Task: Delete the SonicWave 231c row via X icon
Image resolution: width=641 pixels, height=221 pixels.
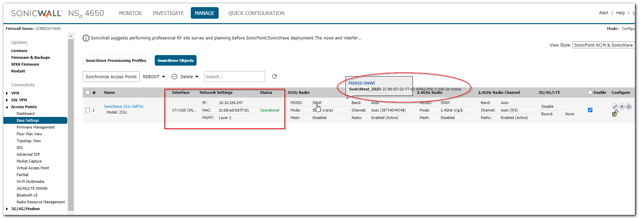Action: coord(622,106)
